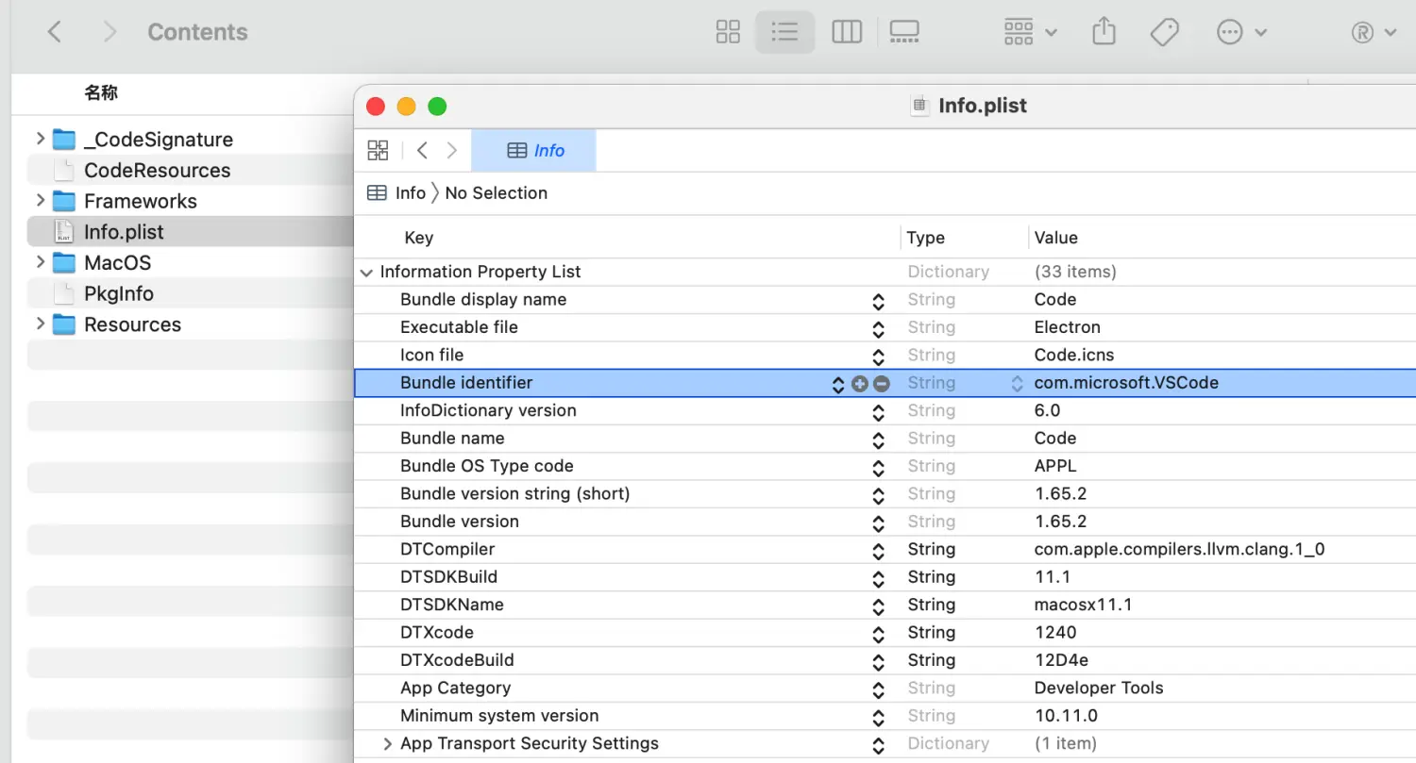Click the 12D4e value cell
This screenshot has width=1416, height=763.
coord(1061,660)
